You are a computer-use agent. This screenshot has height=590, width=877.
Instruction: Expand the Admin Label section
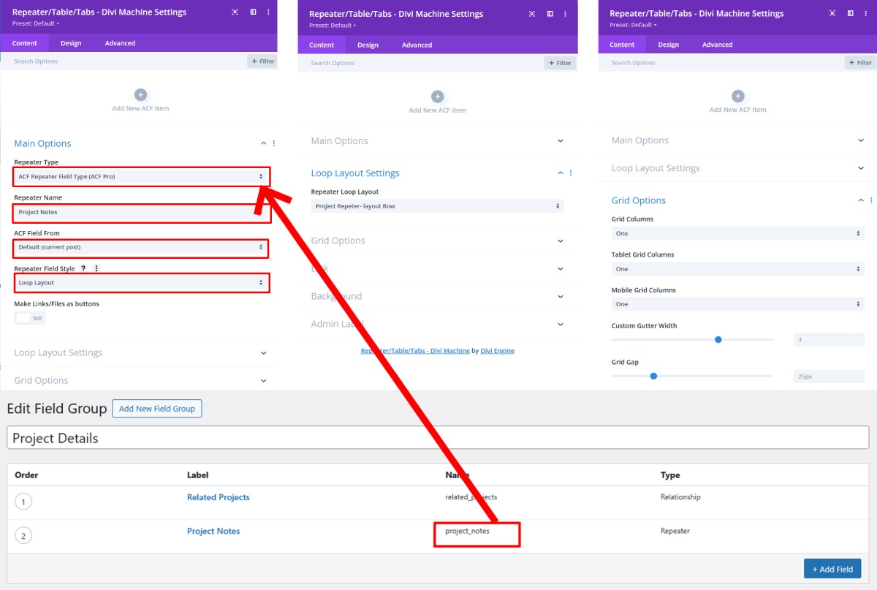437,324
